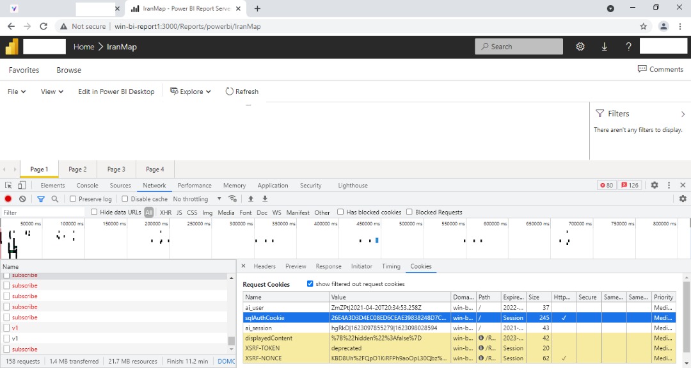Open the View dropdown menu
691x368 pixels.
(x=52, y=92)
